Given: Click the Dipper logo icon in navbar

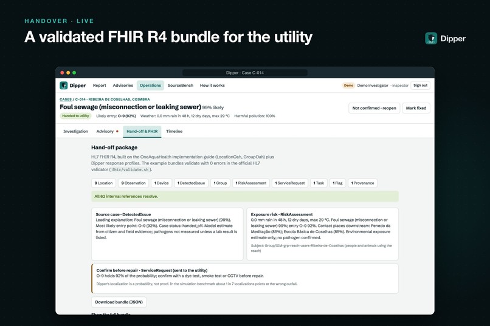Looking at the screenshot, I should click(64, 85).
